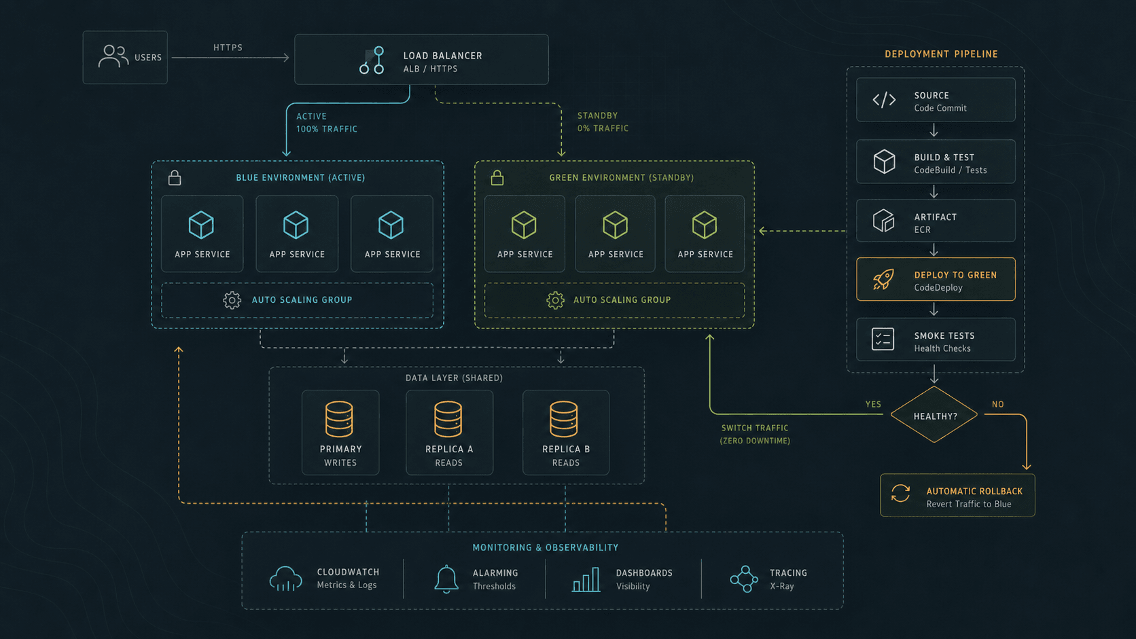The image size is (1136, 639).
Task: Click the Revert Traffic to Blue text
Action: click(969, 504)
